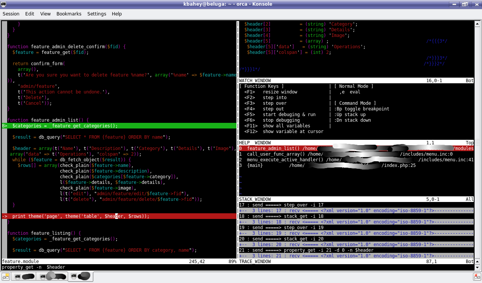This screenshot has height=283, width=482.
Task: Click the breakpoint line '$categories = _feature_get_categories();'
Action: click(119, 126)
